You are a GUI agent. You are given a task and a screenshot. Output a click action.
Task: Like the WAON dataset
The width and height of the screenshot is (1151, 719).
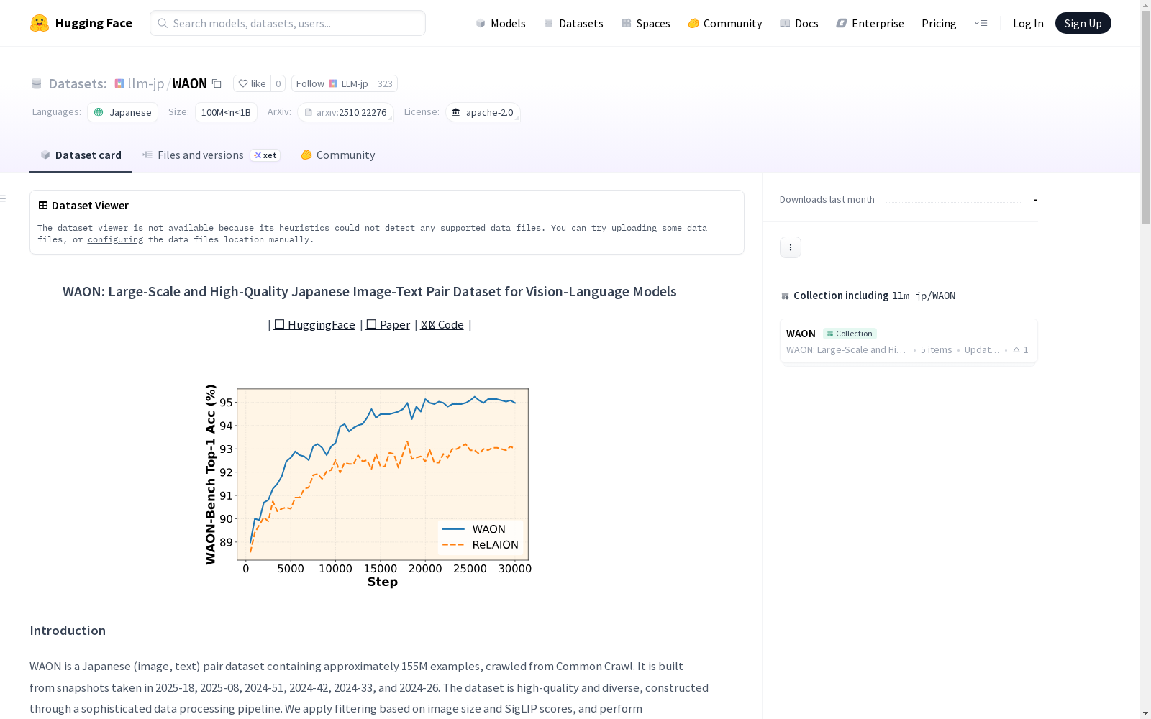coord(252,83)
